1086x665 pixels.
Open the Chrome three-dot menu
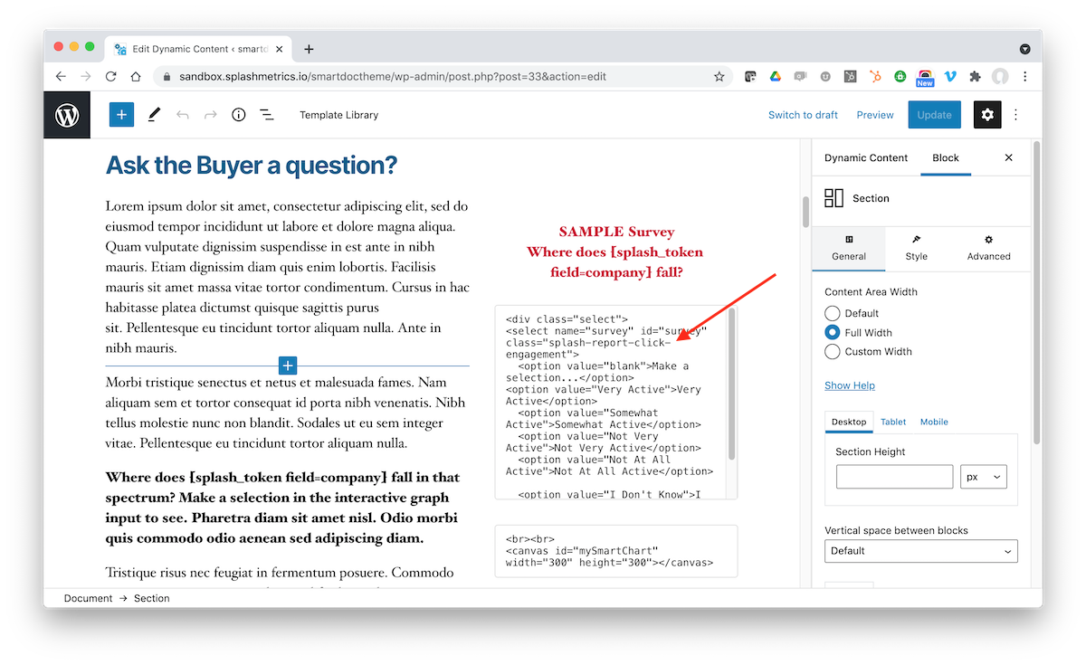[x=1025, y=77]
